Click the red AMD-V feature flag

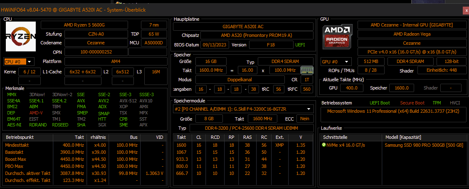(36, 113)
